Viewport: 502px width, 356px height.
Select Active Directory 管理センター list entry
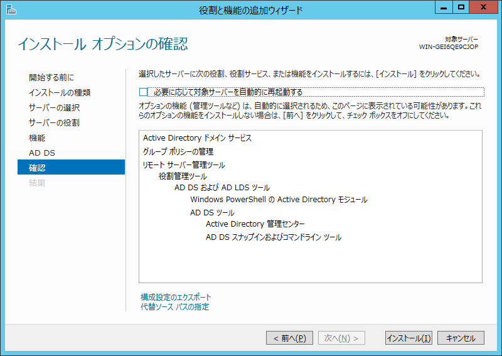pos(255,224)
